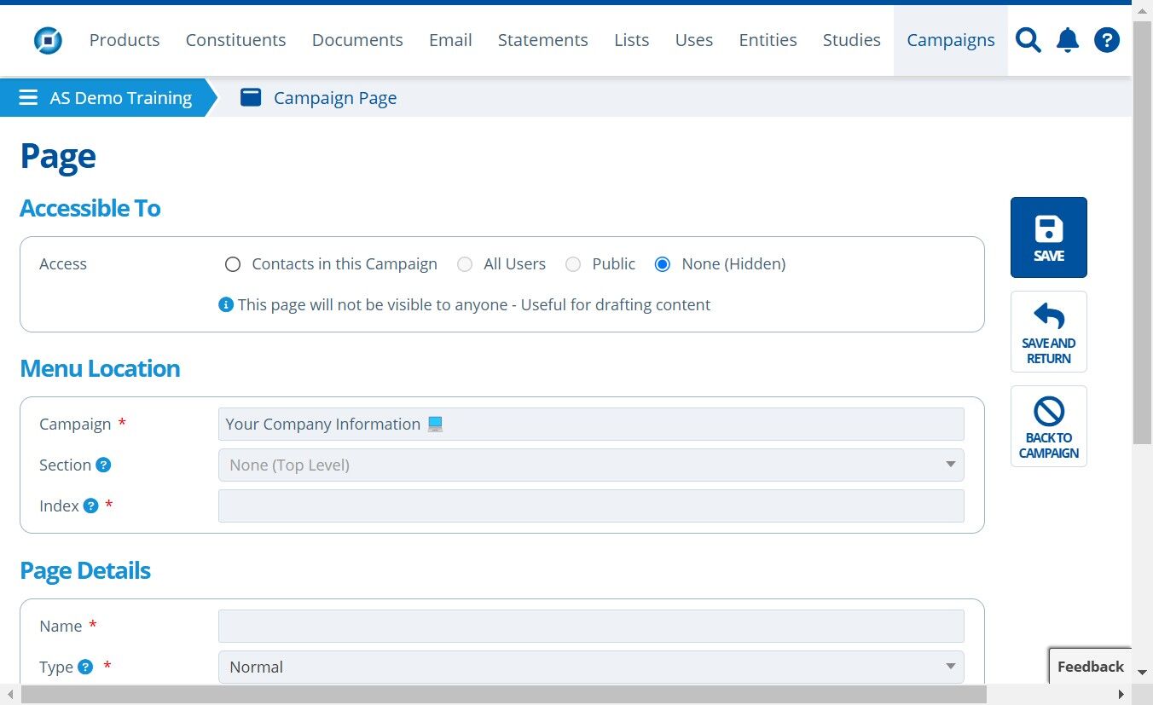Choose the Public access radio button
This screenshot has height=705, width=1153.
tap(573, 264)
